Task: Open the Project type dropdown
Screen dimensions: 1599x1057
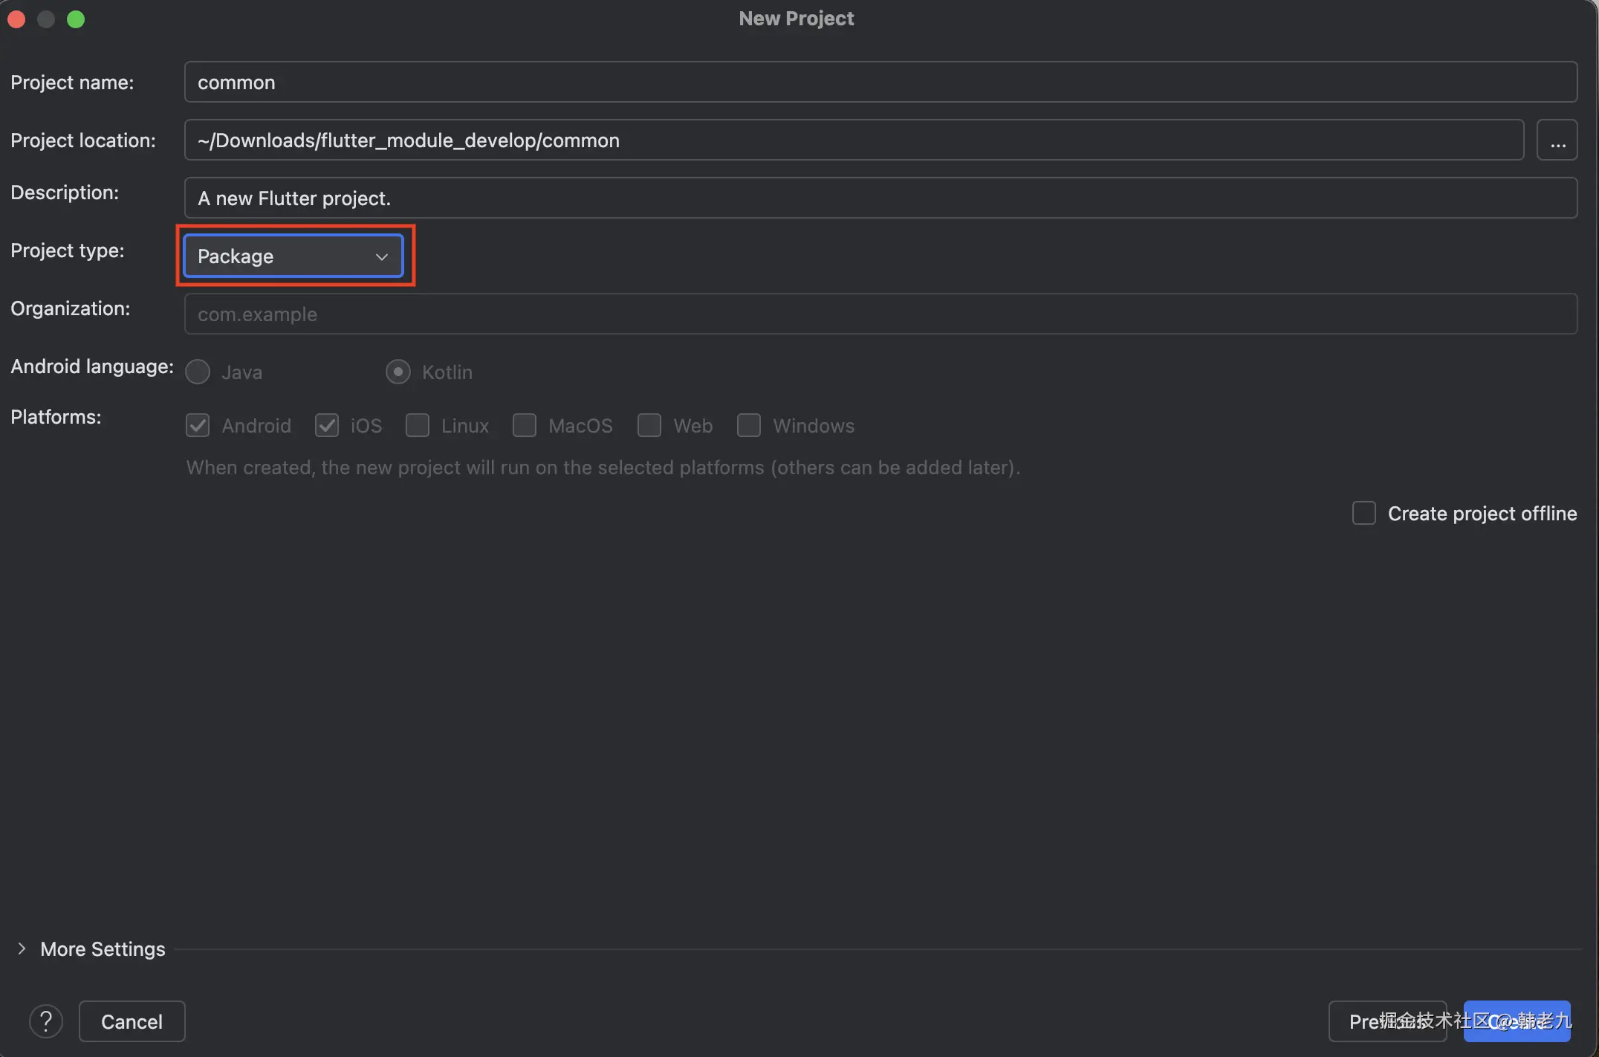Action: pyautogui.click(x=293, y=256)
